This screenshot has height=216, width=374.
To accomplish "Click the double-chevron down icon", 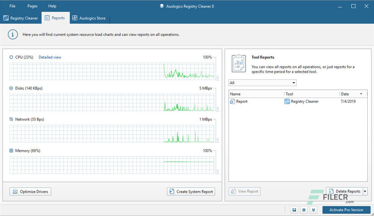I will tap(314, 210).
